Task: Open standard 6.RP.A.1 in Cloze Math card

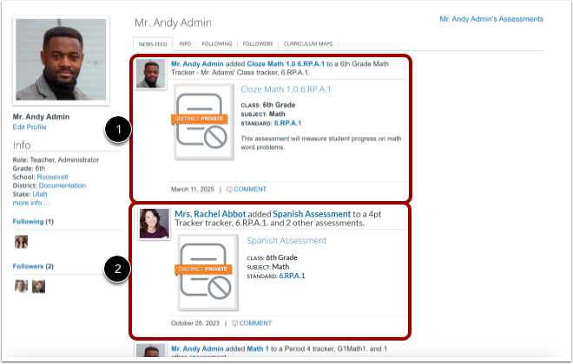Action: [287, 123]
